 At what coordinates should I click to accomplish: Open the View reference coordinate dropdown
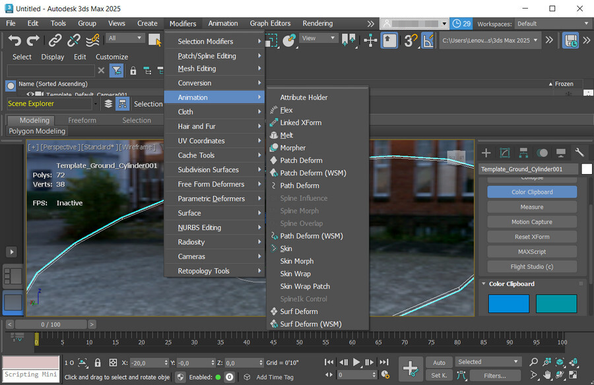pos(318,38)
